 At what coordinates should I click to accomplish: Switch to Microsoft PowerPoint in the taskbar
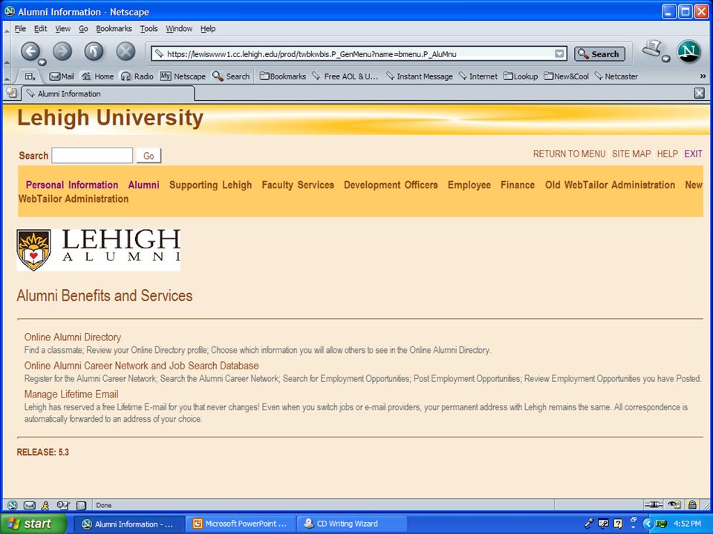(241, 524)
